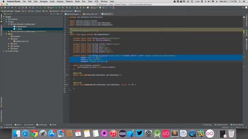The height and width of the screenshot is (139, 248).
Task: Click the Make Project build icon
Action: click(45, 8)
